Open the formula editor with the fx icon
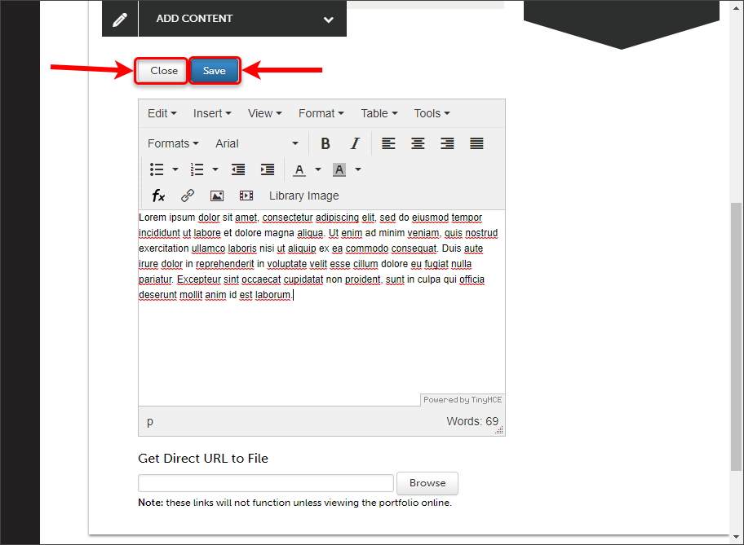 [x=157, y=196]
